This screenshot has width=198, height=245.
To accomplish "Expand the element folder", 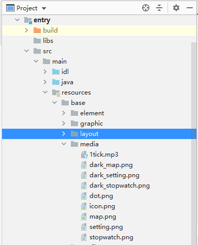I will coord(64,113).
